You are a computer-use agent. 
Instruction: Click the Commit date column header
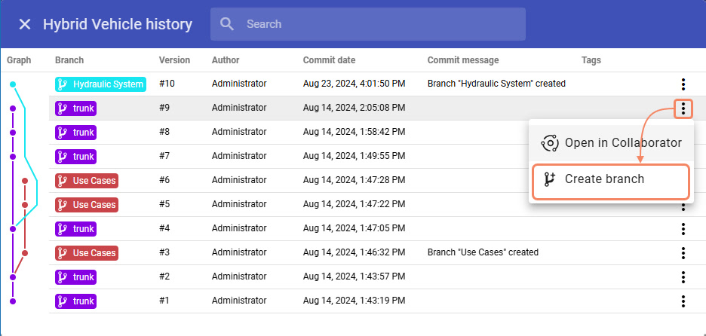pyautogui.click(x=329, y=60)
